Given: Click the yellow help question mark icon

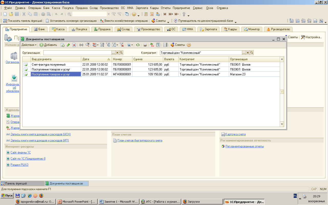Looking at the screenshot, I should click(x=189, y=45).
